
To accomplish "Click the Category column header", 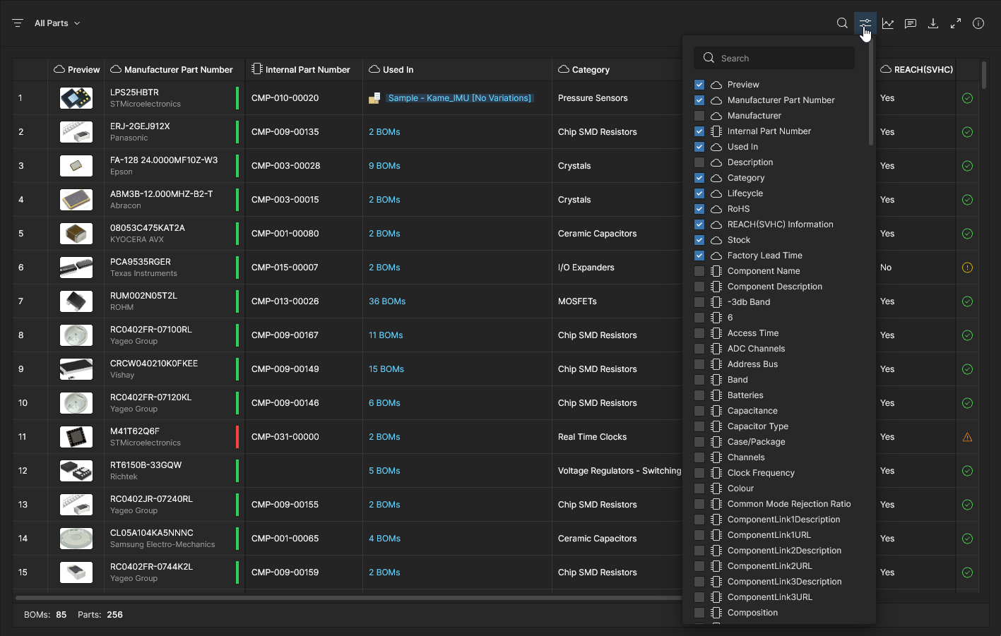I will click(x=591, y=70).
